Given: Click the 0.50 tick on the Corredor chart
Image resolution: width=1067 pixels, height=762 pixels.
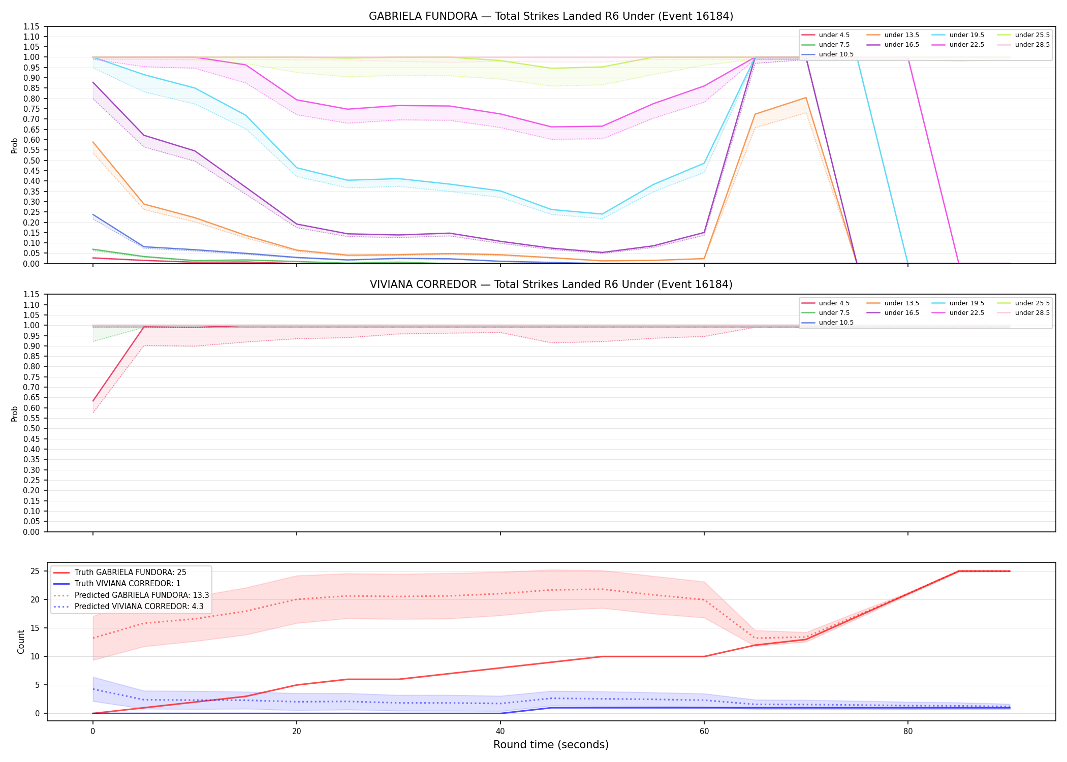Looking at the screenshot, I should [31, 429].
